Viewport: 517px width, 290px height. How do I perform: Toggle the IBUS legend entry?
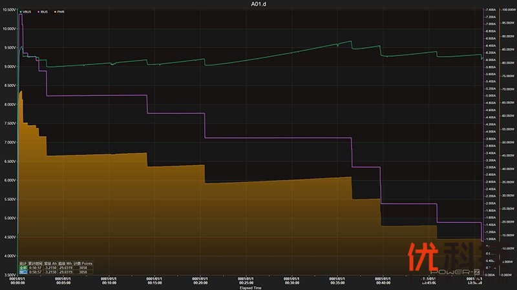tap(43, 12)
